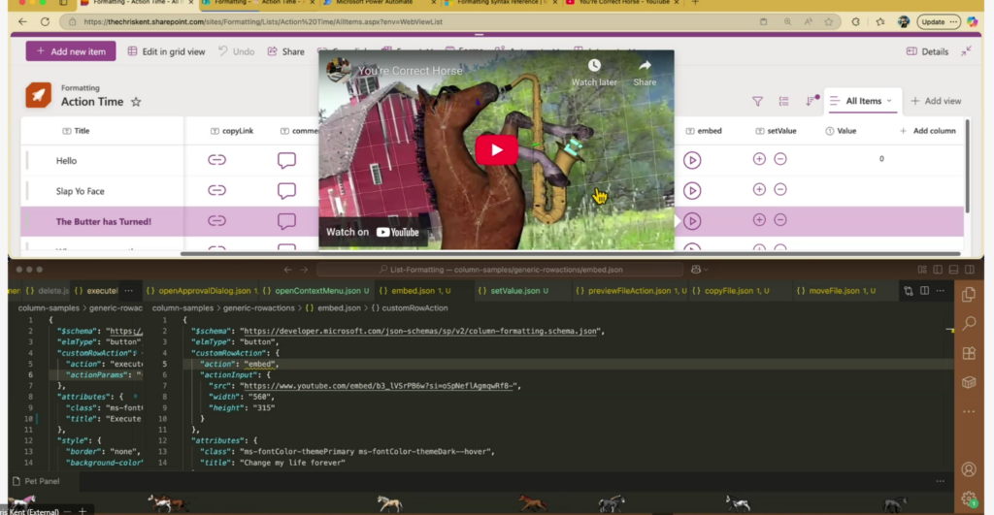Click the copyLink icon for Slap Yo Face
The width and height of the screenshot is (994, 515).
pos(216,191)
